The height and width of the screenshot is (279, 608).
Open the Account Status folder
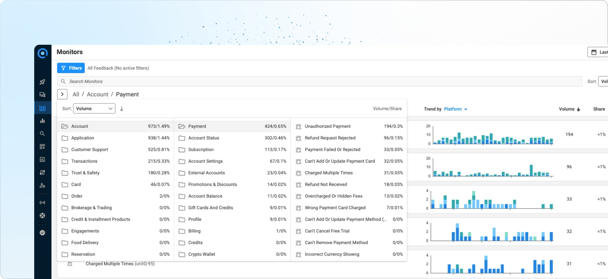pyautogui.click(x=232, y=138)
